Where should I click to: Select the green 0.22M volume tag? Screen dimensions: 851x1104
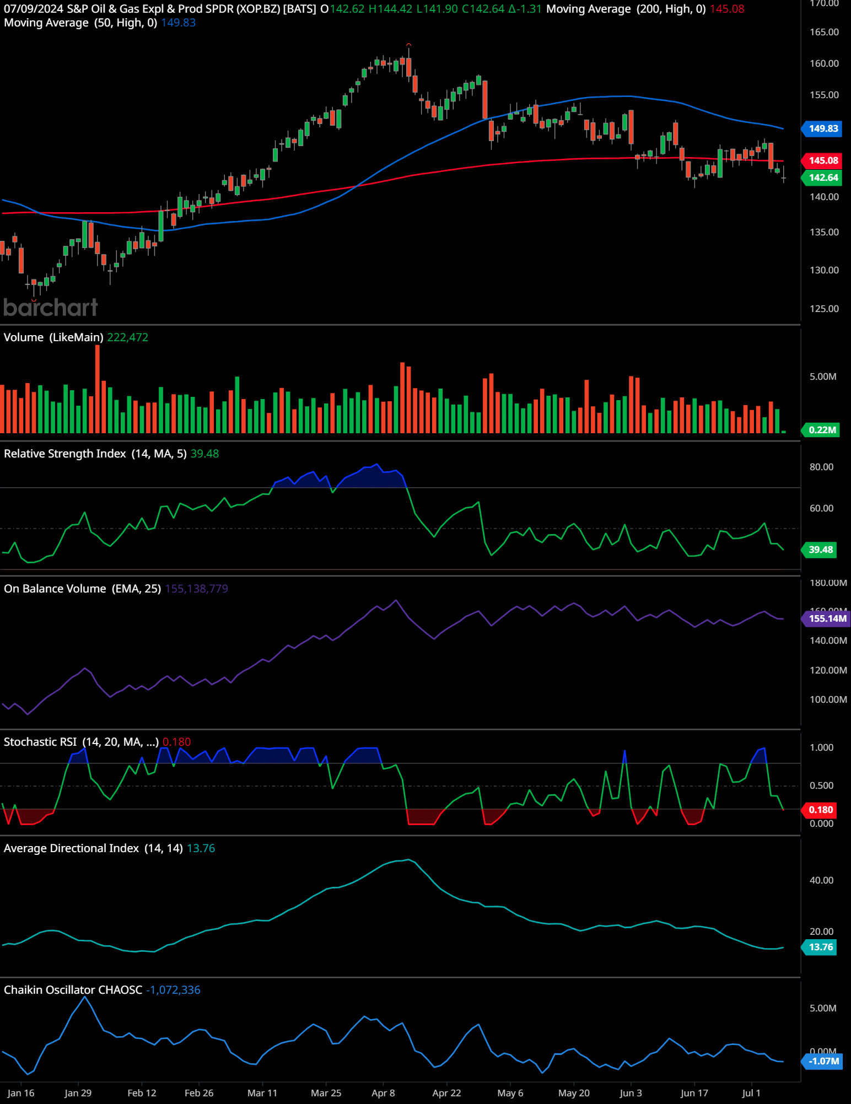tap(821, 430)
